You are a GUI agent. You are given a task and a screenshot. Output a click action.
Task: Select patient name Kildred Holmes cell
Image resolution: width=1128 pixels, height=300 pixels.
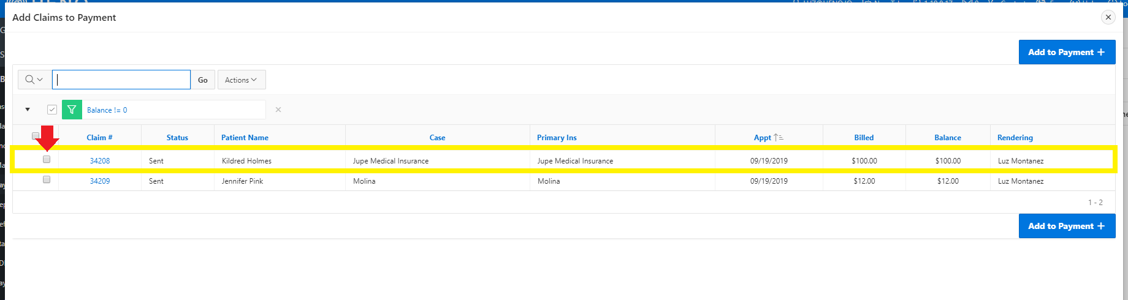(x=246, y=161)
